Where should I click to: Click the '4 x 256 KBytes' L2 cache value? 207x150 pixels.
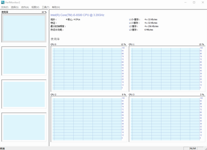click(152, 26)
